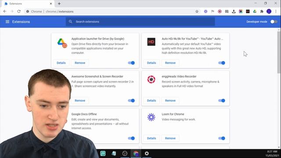This screenshot has height=158, width=281.
Task: Focus the Search extensions field
Action: coord(140,22)
